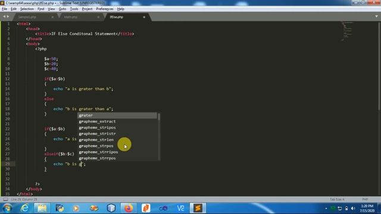The height and width of the screenshot is (214, 381).
Task: Open the Selection menu
Action: coord(27,9)
